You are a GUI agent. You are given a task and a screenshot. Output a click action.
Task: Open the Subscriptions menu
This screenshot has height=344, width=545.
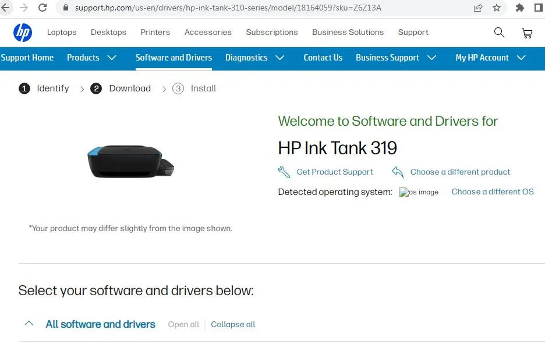click(x=272, y=33)
